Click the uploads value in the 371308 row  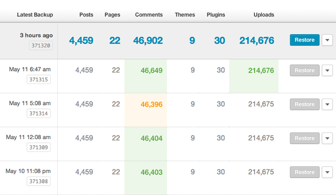pyautogui.click(x=261, y=172)
